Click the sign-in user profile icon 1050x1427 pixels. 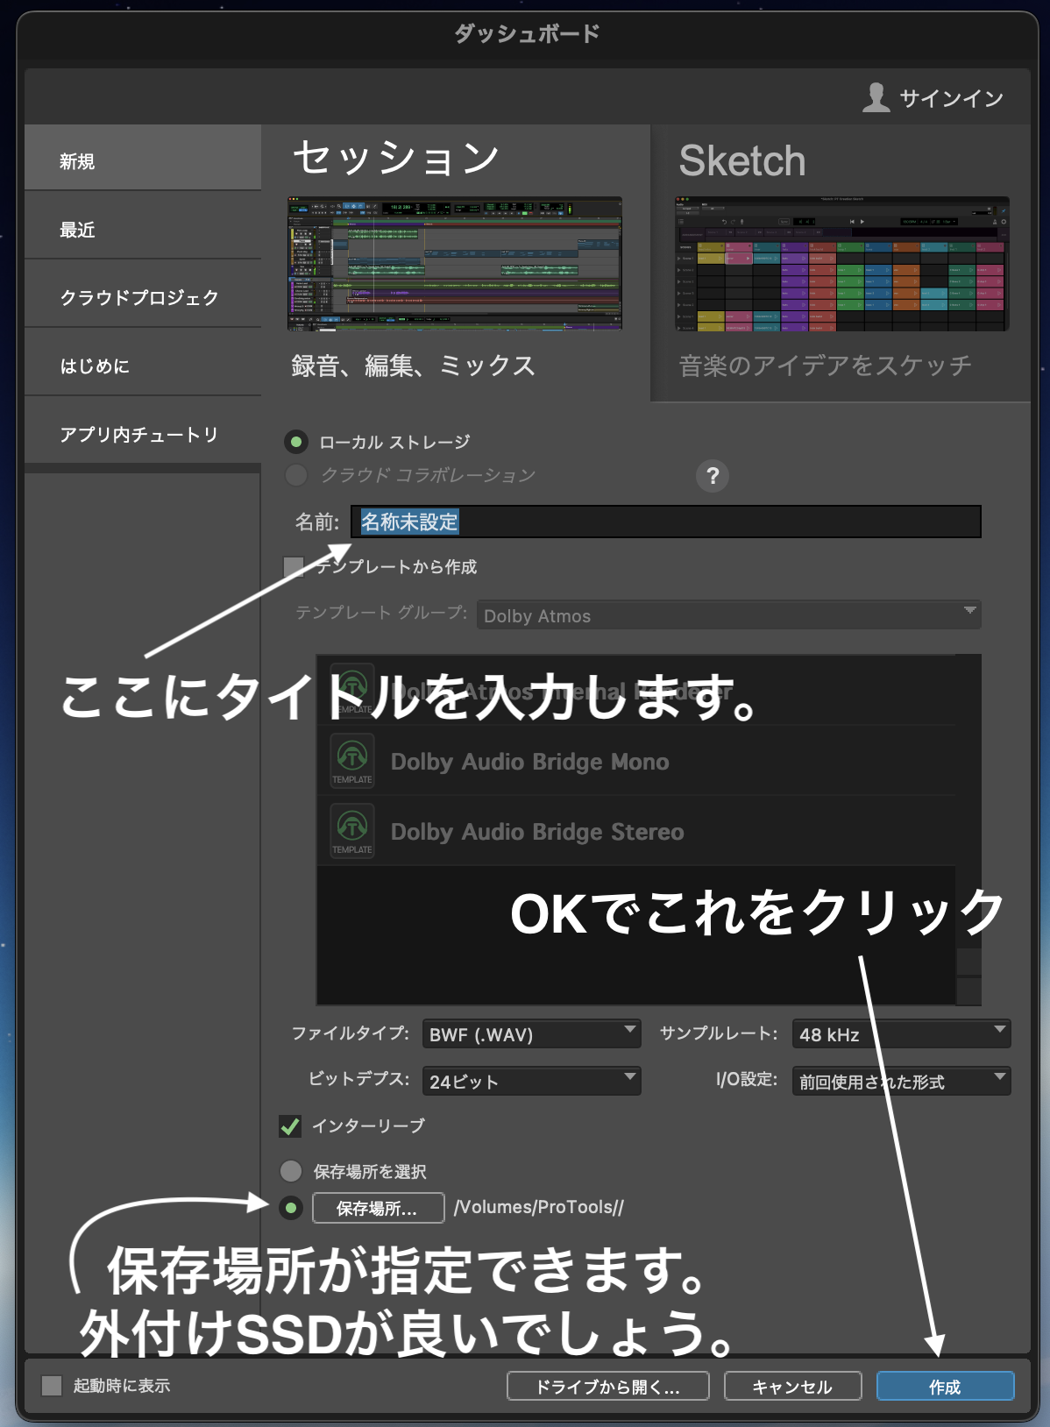tap(876, 97)
